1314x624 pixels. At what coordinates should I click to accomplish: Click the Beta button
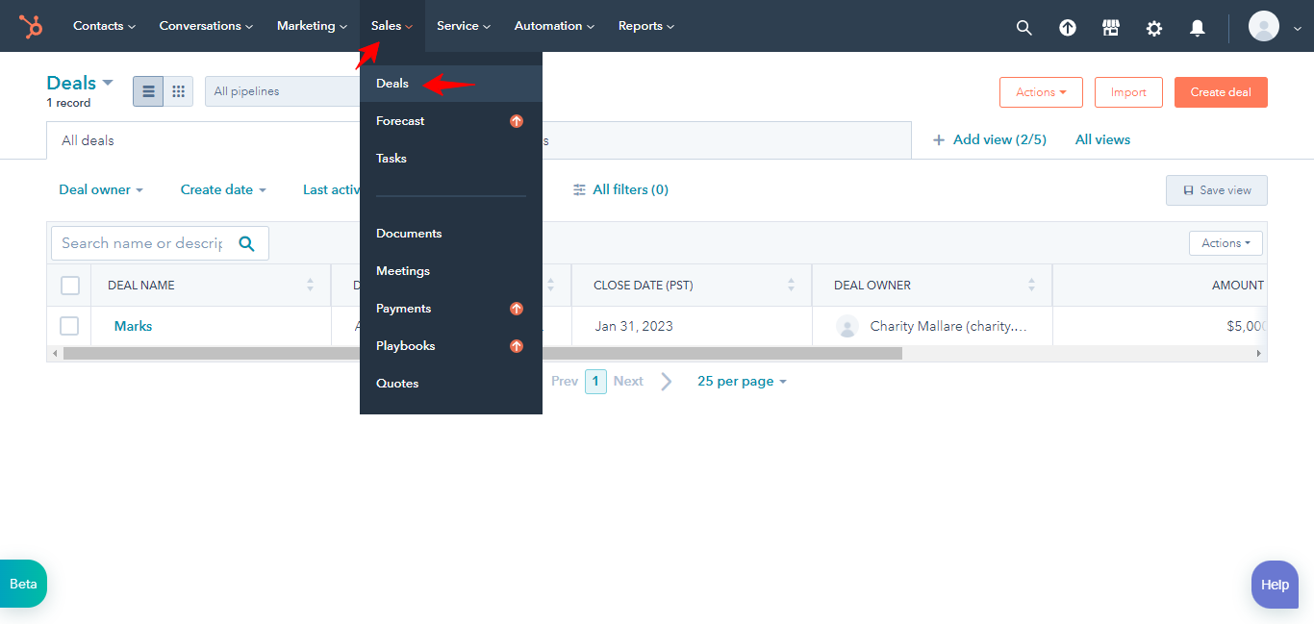coord(23,584)
